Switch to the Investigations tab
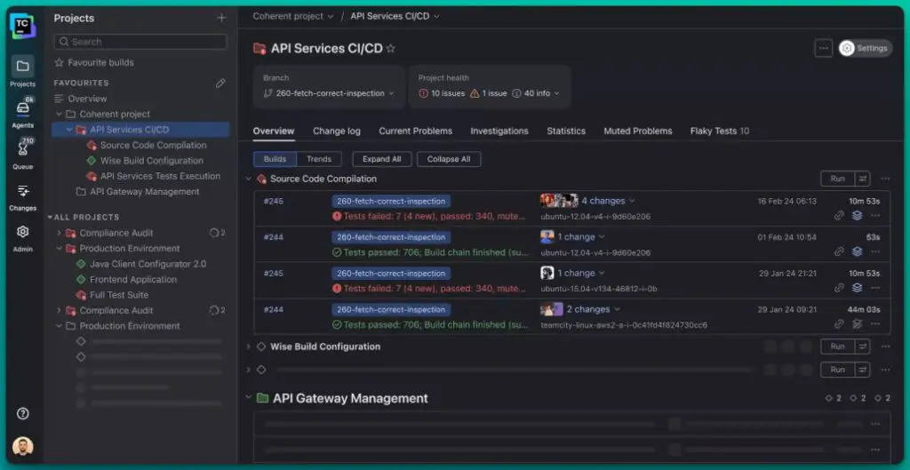This screenshot has height=470, width=910. click(499, 131)
